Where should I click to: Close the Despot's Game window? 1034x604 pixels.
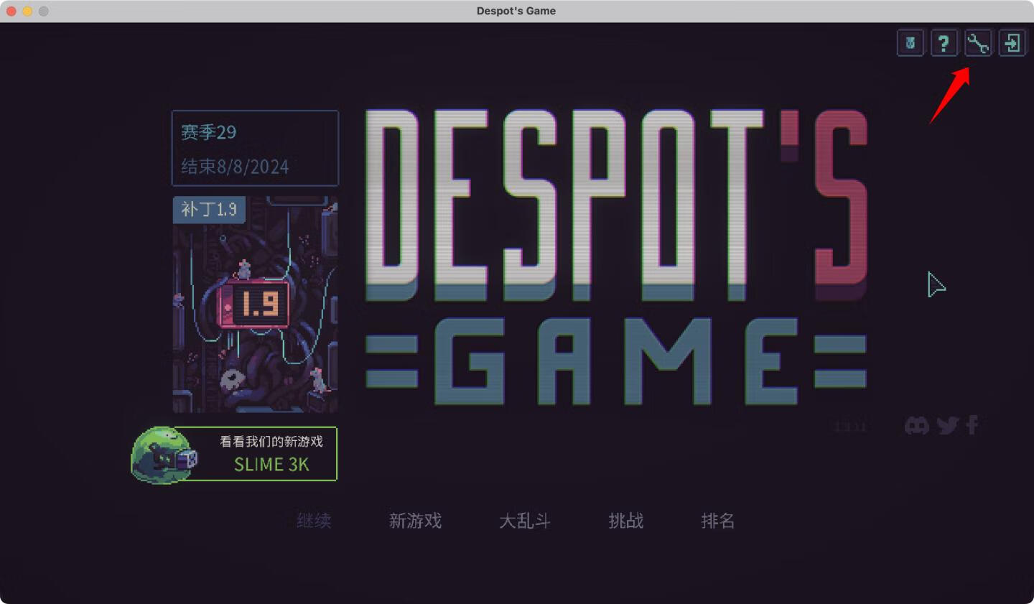[x=11, y=11]
